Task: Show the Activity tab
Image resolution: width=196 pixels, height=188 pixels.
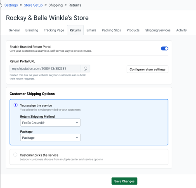Action: pyautogui.click(x=182, y=30)
